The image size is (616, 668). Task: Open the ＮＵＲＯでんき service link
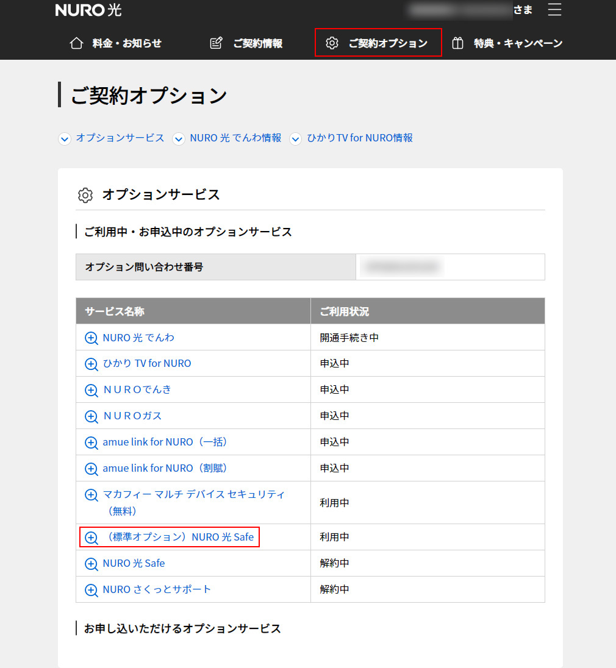click(x=137, y=389)
